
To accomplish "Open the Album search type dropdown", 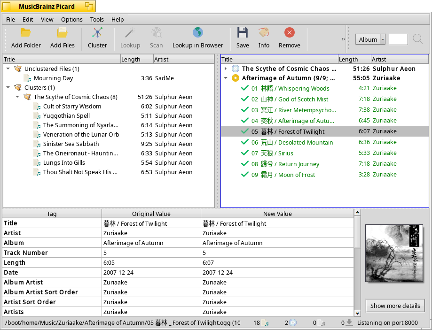I will click(370, 39).
